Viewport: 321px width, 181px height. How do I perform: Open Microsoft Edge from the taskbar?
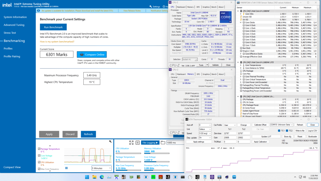click(x=102, y=177)
